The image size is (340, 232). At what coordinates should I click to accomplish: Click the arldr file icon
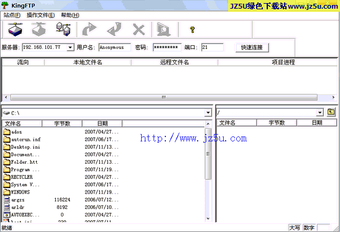click(x=7, y=207)
